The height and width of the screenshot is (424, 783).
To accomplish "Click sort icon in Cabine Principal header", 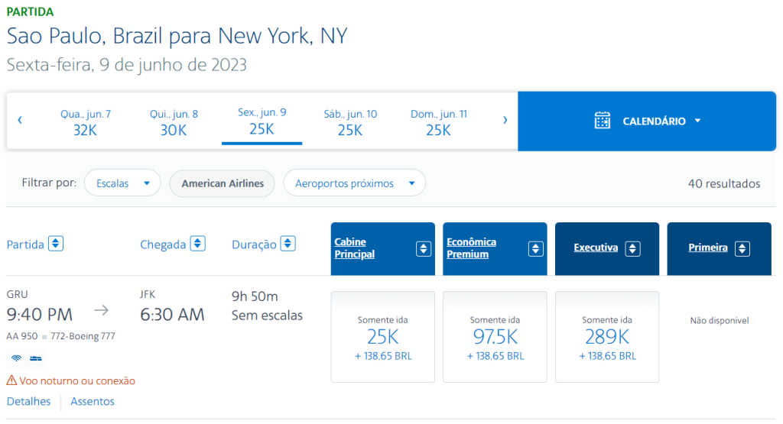I will click(x=424, y=248).
